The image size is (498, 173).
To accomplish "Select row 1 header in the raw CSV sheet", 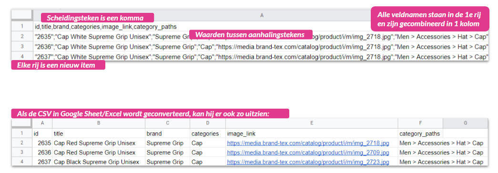I will 22,27.
